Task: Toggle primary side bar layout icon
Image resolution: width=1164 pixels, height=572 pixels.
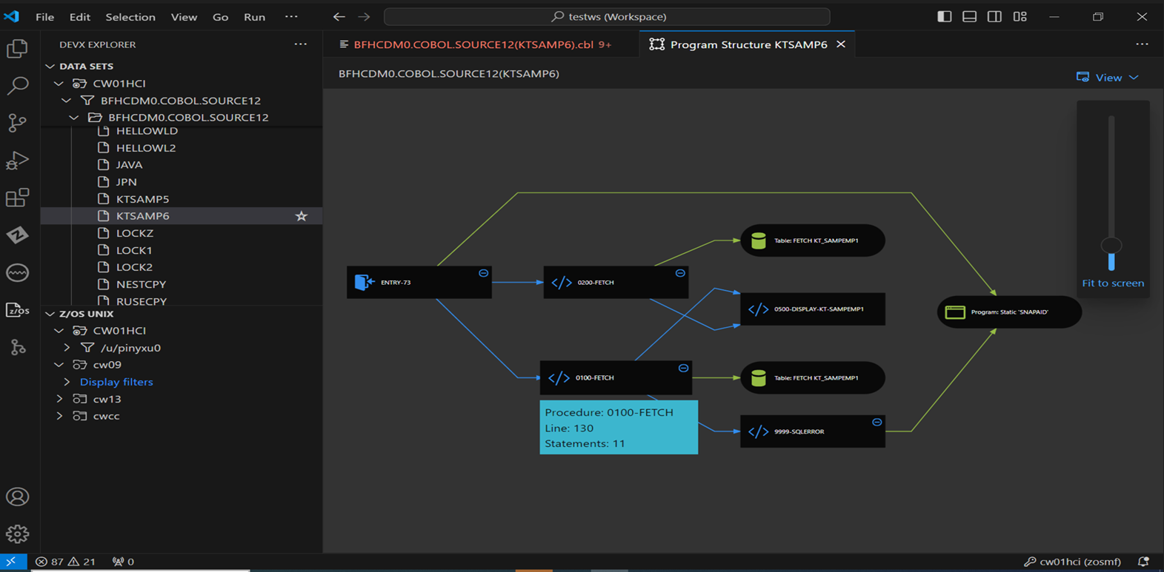Action: pyautogui.click(x=945, y=16)
